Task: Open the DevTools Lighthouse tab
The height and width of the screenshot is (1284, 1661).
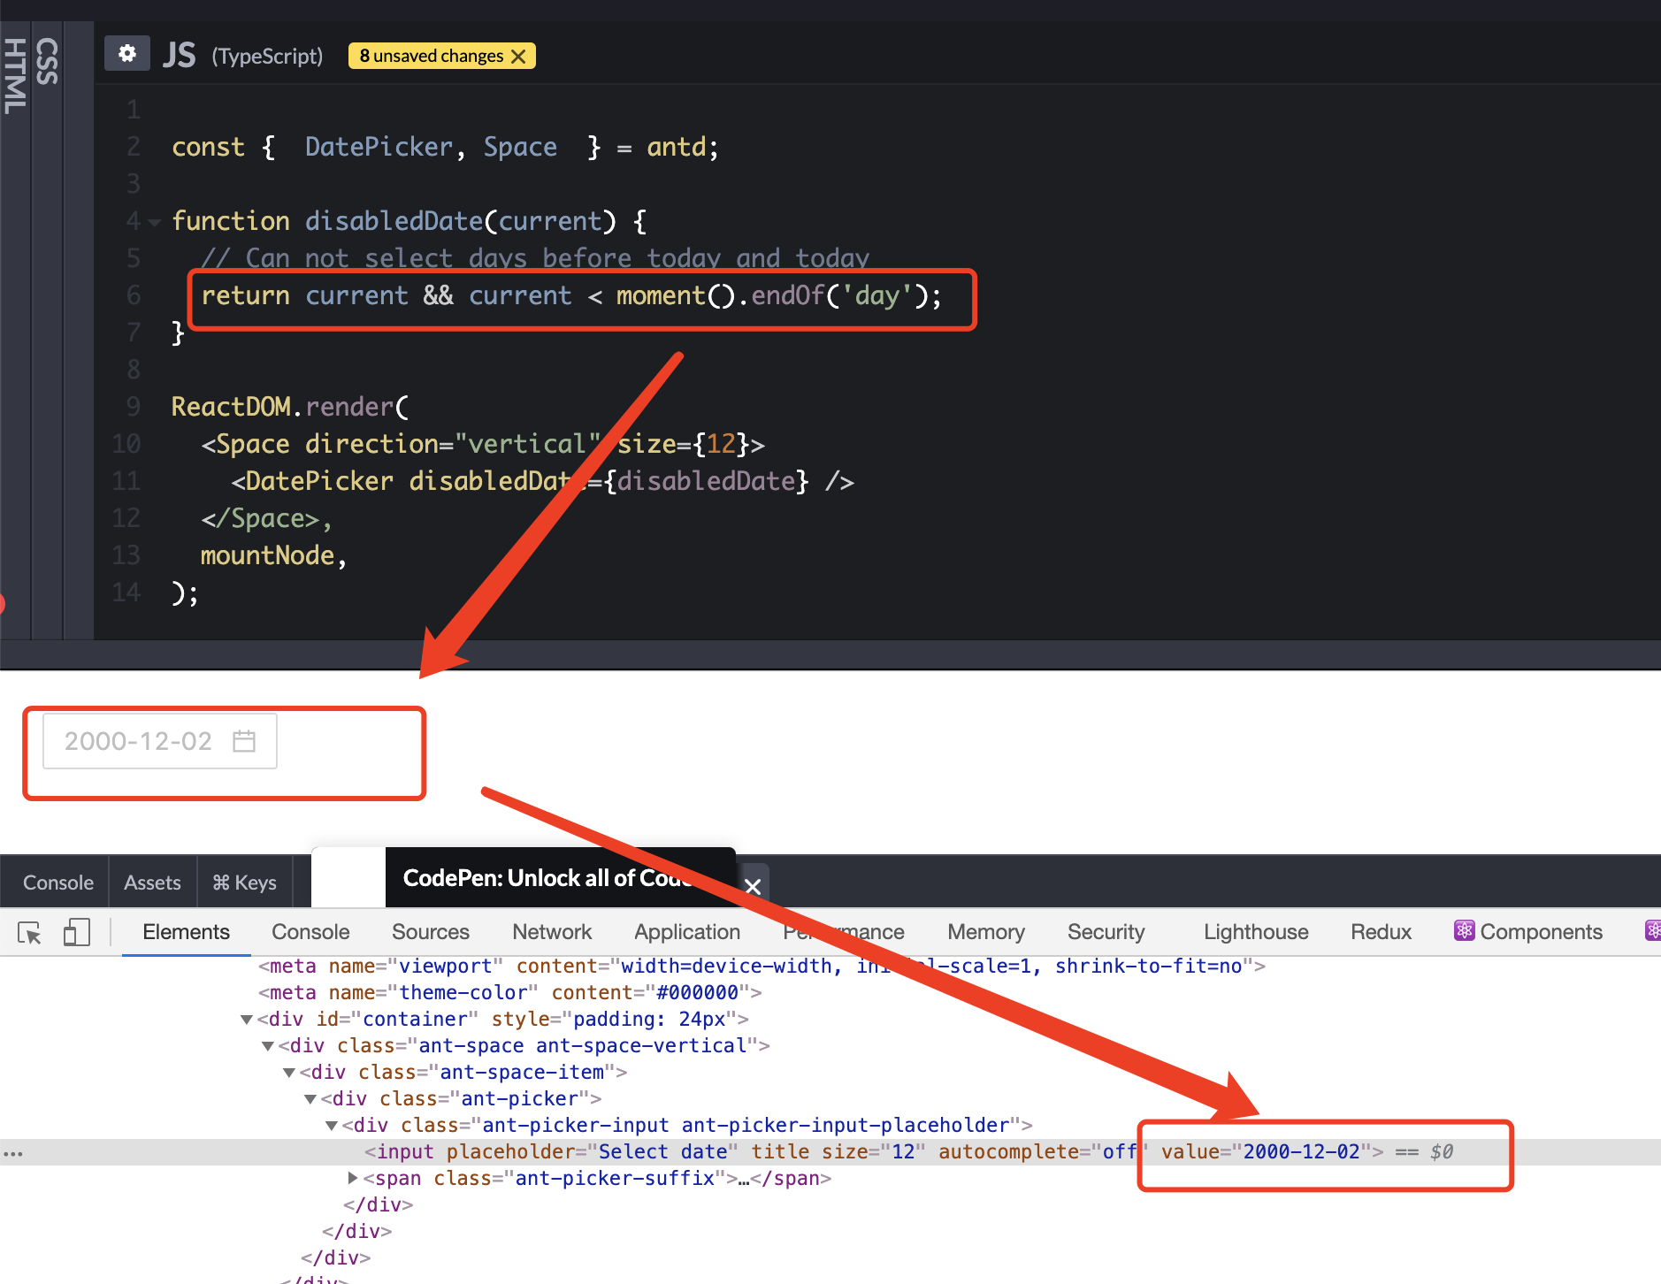Action: 1256,932
